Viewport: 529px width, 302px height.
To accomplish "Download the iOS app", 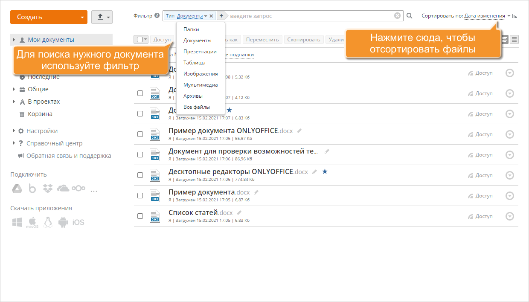I will point(78,222).
